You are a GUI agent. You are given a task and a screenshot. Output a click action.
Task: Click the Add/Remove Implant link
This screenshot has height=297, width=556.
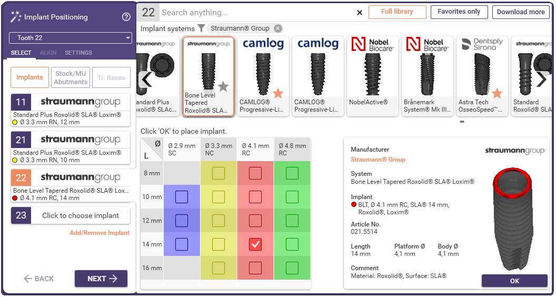pos(100,233)
